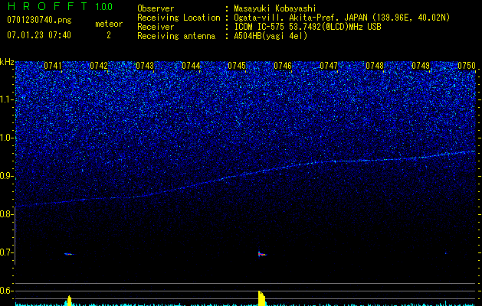This screenshot has width=482, height=306.
Task: Click the HROFFT title text
Action: (x=48, y=6)
